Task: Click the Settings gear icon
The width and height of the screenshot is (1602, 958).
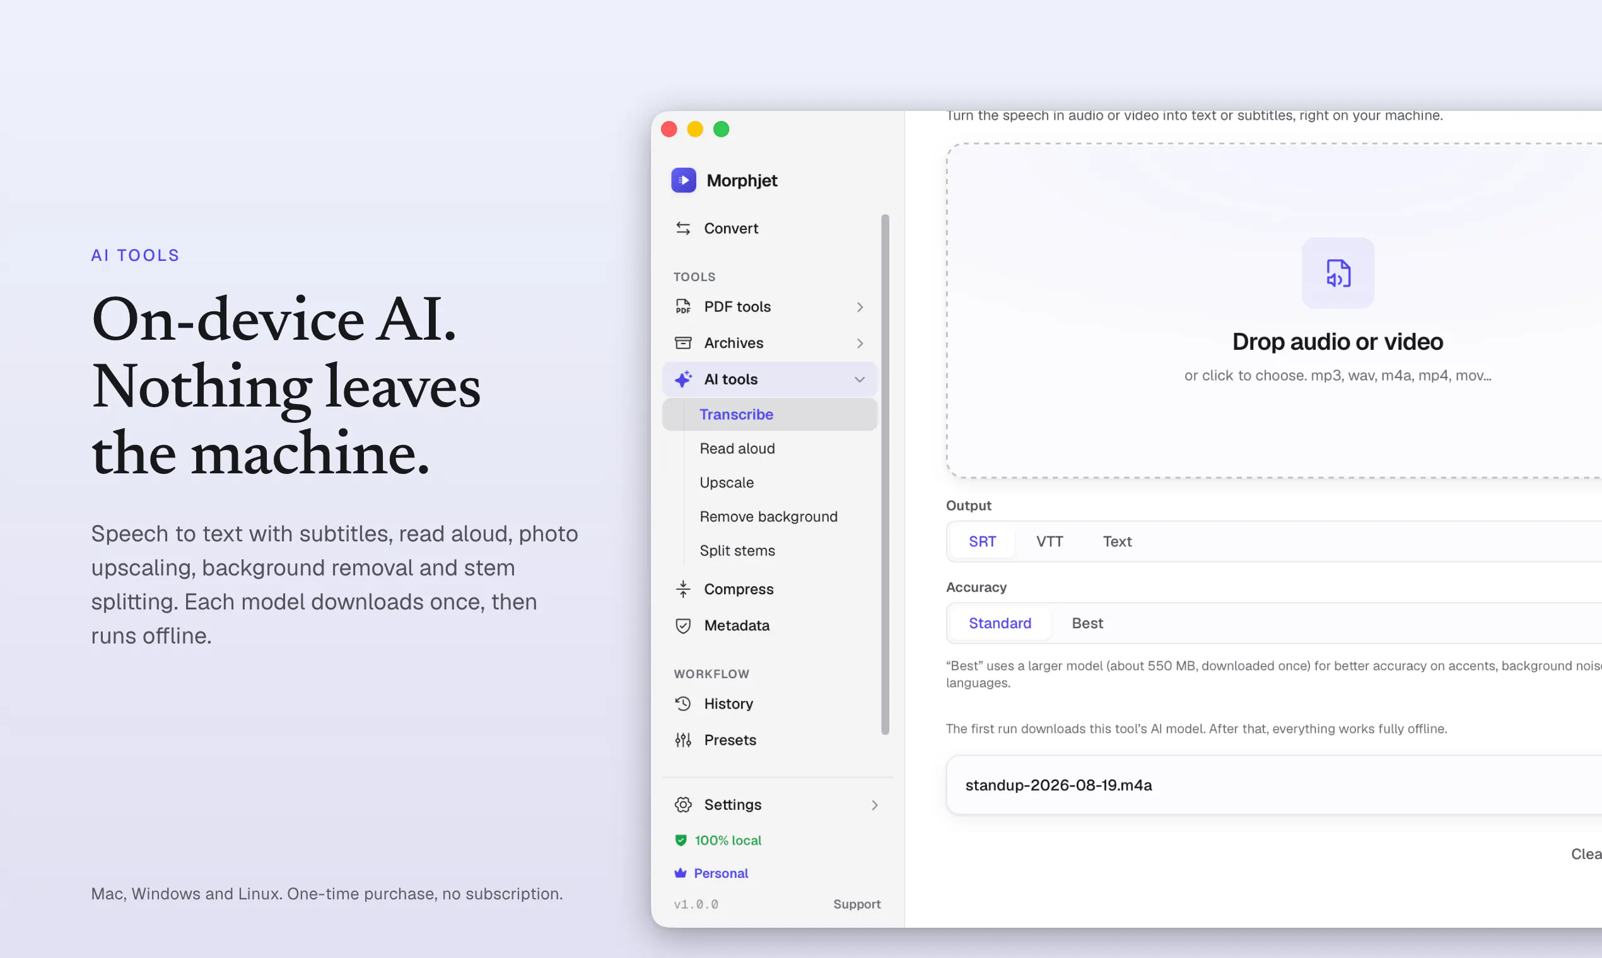Action: click(683, 804)
